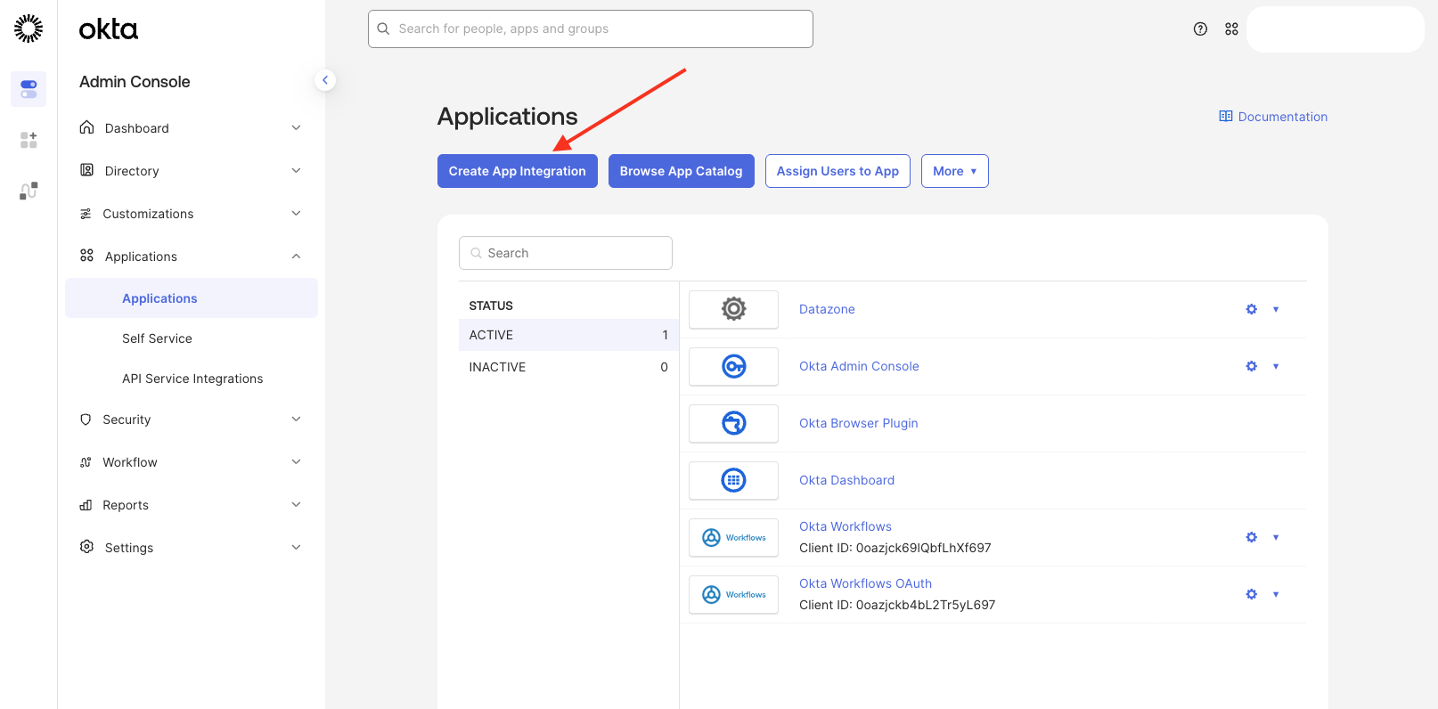The height and width of the screenshot is (709, 1438).
Task: Open dropdown arrow for Okta Workflows OAuth
Action: 1276,594
